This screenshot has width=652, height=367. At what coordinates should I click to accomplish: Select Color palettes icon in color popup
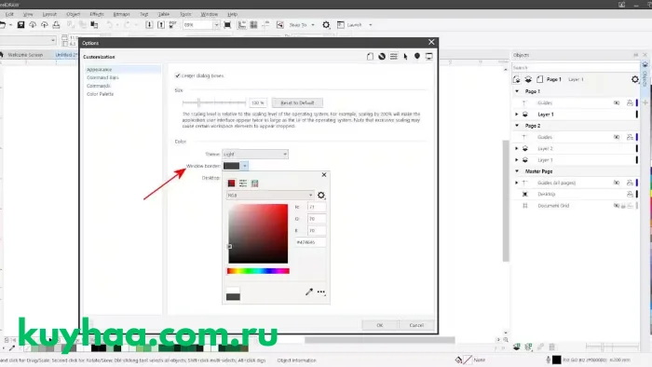point(255,183)
